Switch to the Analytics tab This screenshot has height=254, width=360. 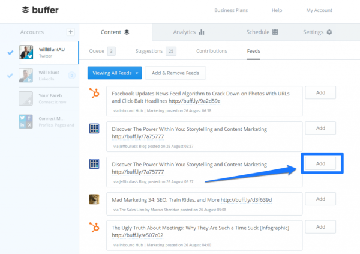tap(189, 32)
